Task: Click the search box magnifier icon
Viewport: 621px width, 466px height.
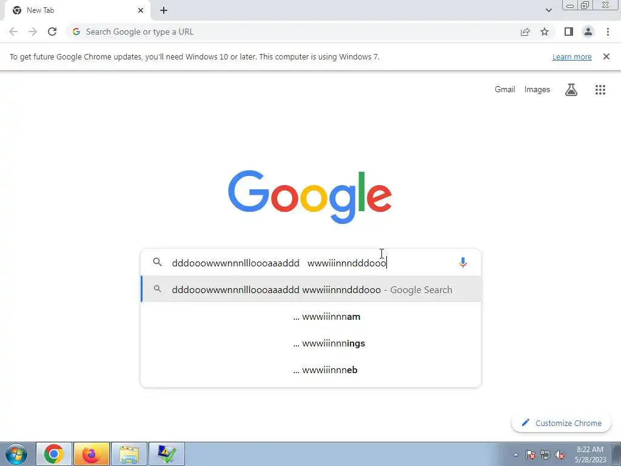Action: (x=157, y=262)
